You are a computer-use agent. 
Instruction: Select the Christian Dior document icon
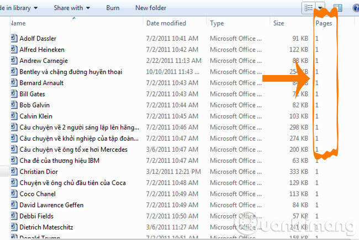click(x=14, y=171)
